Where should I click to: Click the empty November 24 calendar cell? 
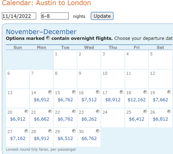click(x=113, y=118)
